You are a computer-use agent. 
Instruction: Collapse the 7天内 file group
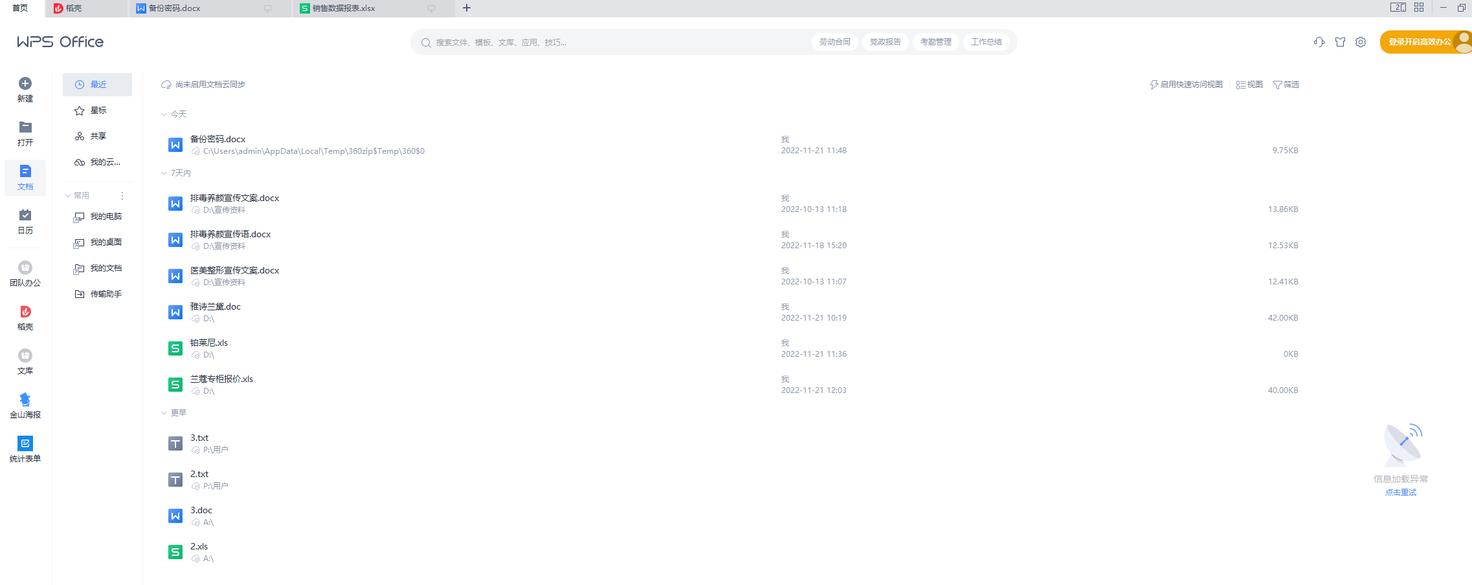coord(164,173)
